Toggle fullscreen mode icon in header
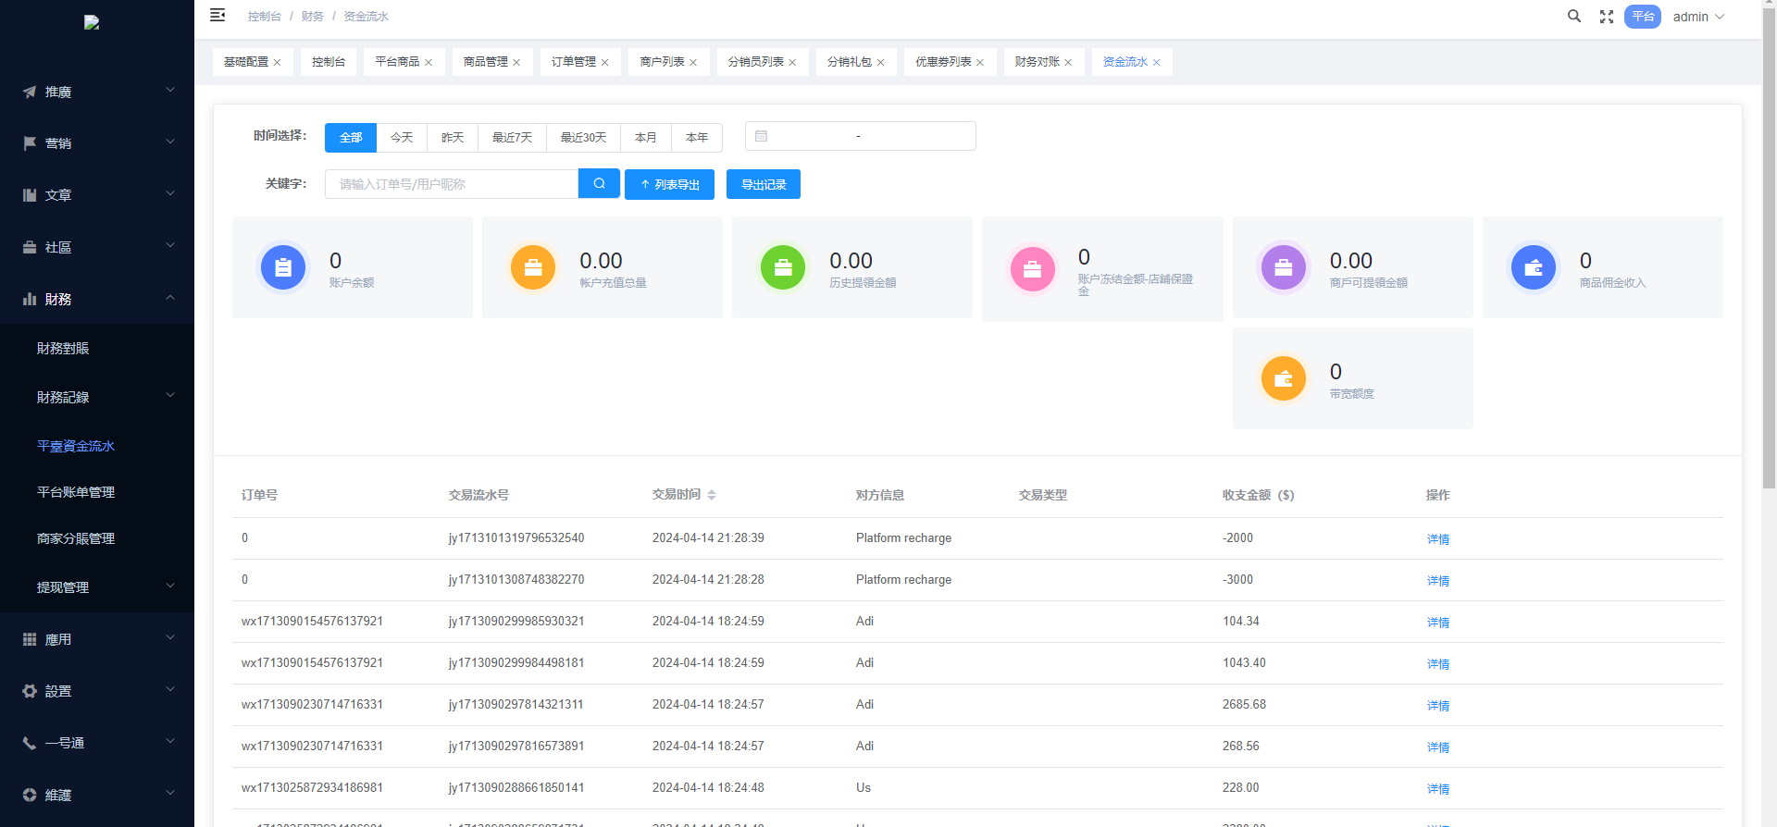Screen dimensions: 1777x827 click(x=1607, y=17)
